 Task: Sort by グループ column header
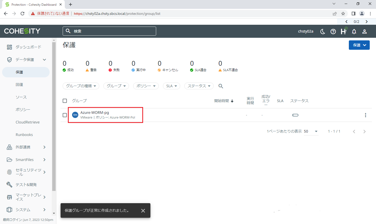(79, 101)
